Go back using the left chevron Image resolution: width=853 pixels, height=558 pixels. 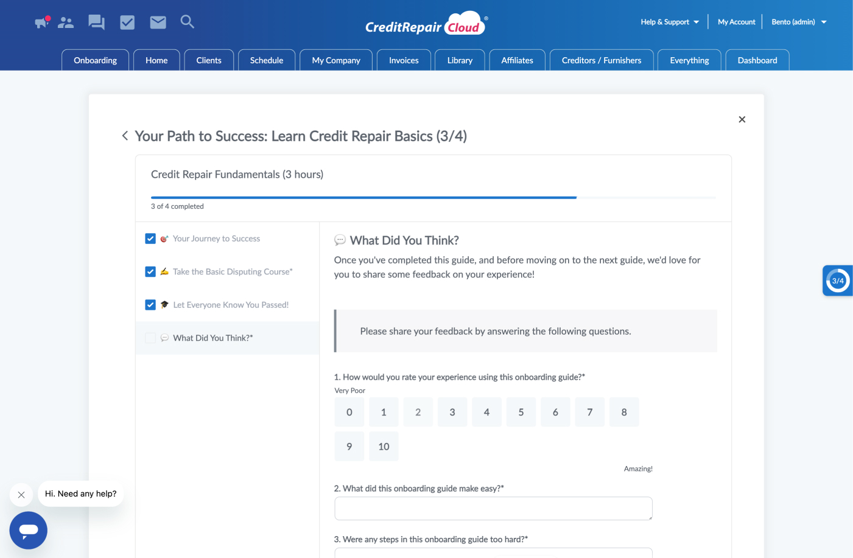tap(125, 136)
